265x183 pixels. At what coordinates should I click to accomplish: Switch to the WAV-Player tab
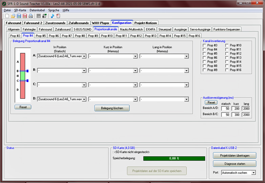coord(101,23)
